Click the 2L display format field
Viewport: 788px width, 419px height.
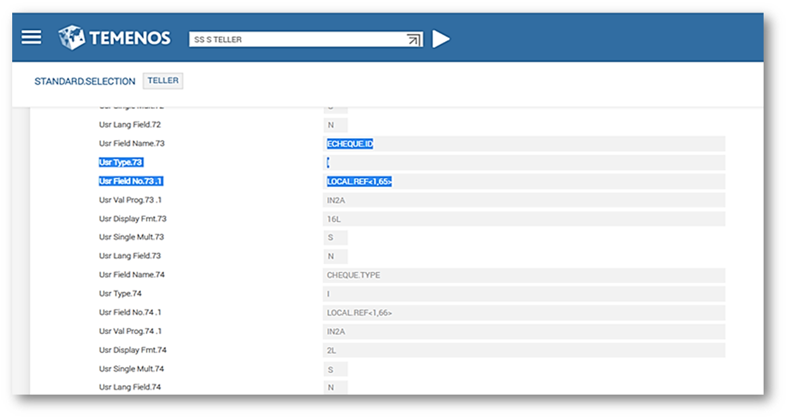pos(523,350)
